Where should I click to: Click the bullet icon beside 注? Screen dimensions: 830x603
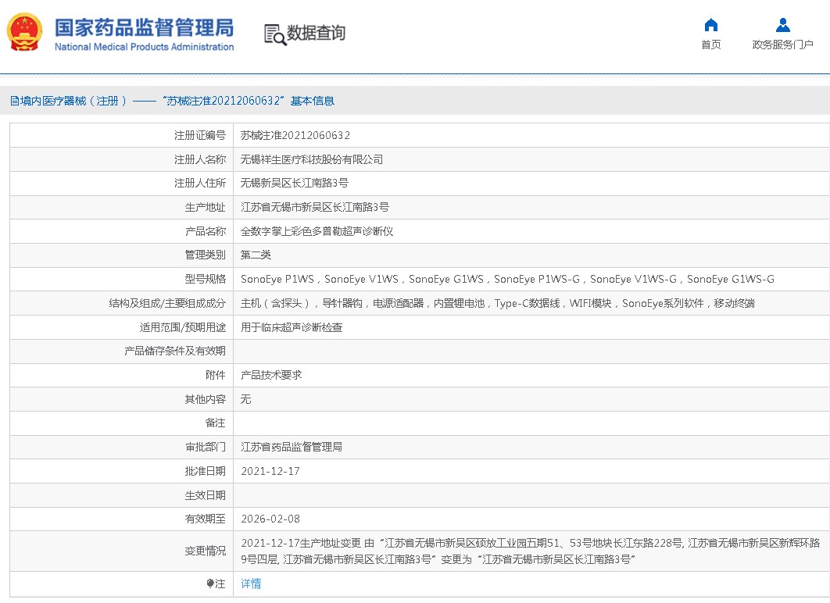click(x=210, y=583)
